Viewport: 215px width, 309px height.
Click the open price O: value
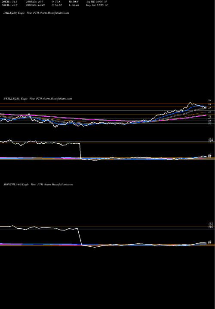(56, 2)
